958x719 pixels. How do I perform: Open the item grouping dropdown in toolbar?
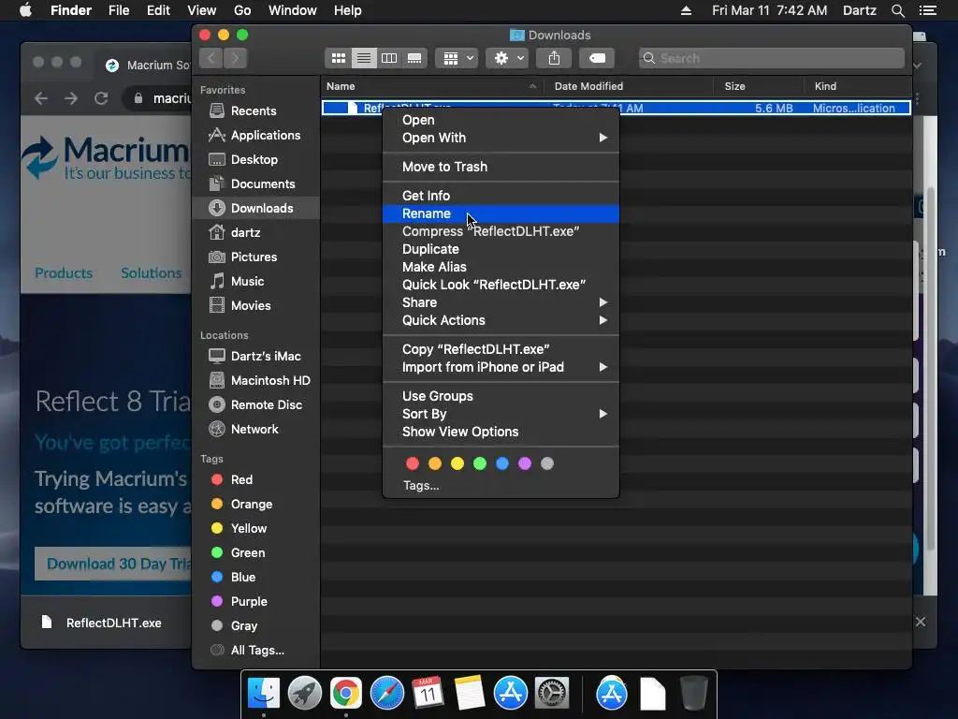pos(457,58)
